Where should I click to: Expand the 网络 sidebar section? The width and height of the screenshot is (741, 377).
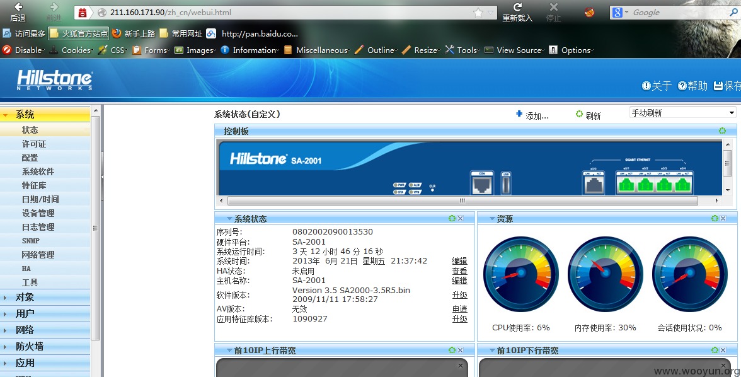coord(45,330)
